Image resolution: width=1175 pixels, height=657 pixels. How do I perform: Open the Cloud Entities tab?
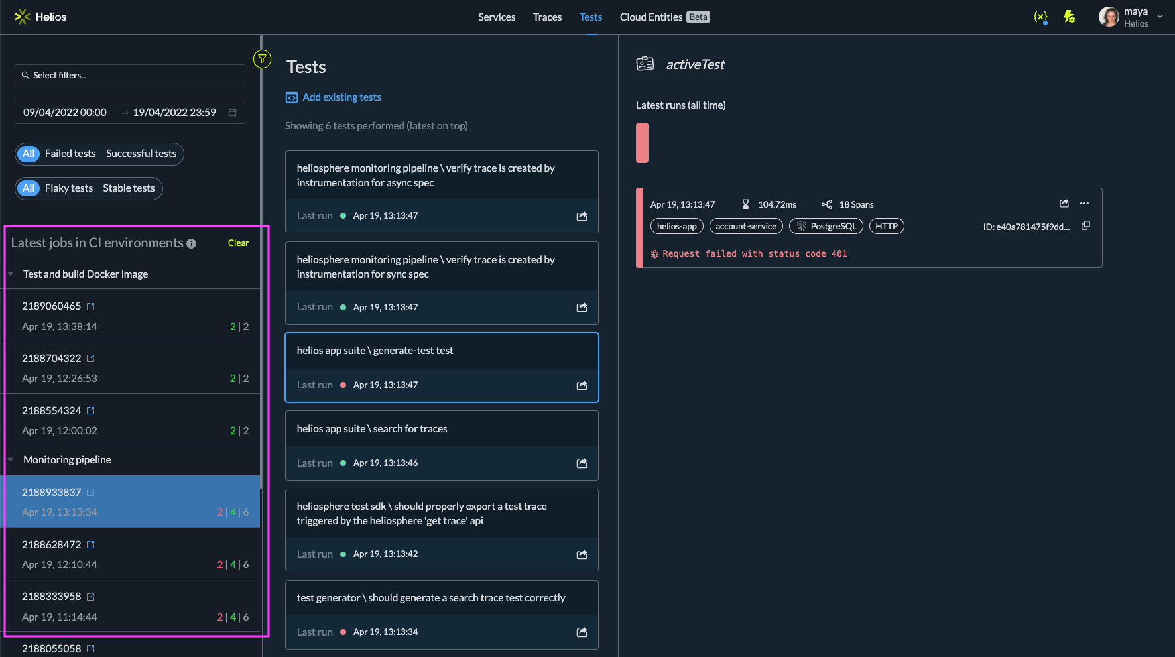[x=664, y=17]
